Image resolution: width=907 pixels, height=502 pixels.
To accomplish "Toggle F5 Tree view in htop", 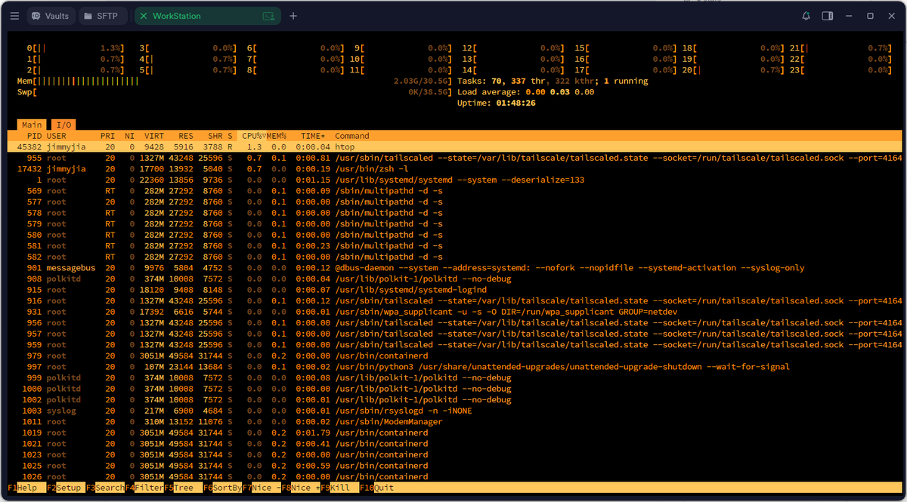I will 184,488.
